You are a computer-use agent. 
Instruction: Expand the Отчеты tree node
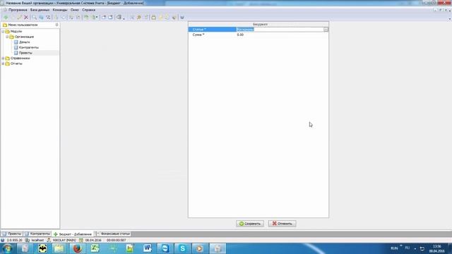(3, 64)
